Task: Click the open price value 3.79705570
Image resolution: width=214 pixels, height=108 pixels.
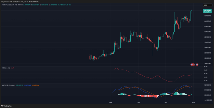Action: tap(27, 5)
